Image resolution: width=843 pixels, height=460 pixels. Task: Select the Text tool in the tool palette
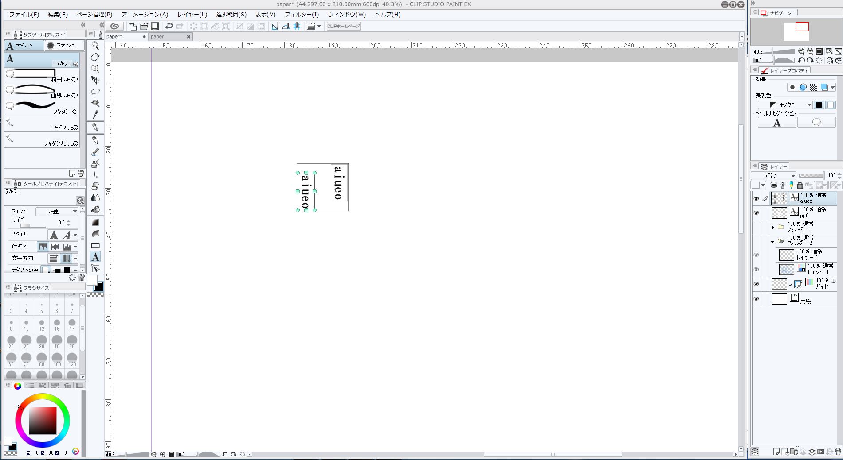tap(95, 257)
